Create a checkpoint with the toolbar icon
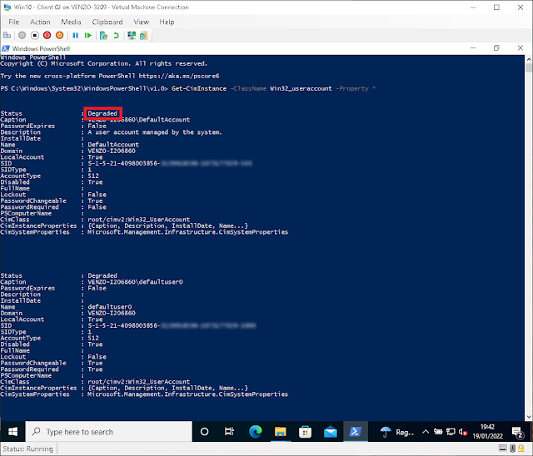 click(103, 35)
